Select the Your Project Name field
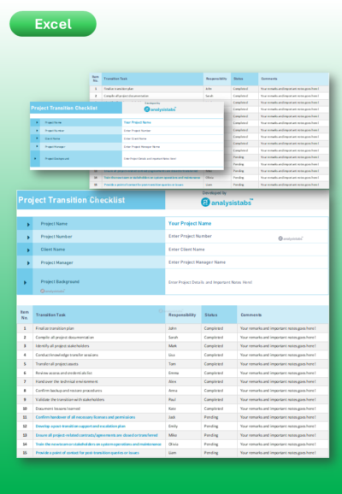This screenshot has height=494, width=342. (x=246, y=223)
